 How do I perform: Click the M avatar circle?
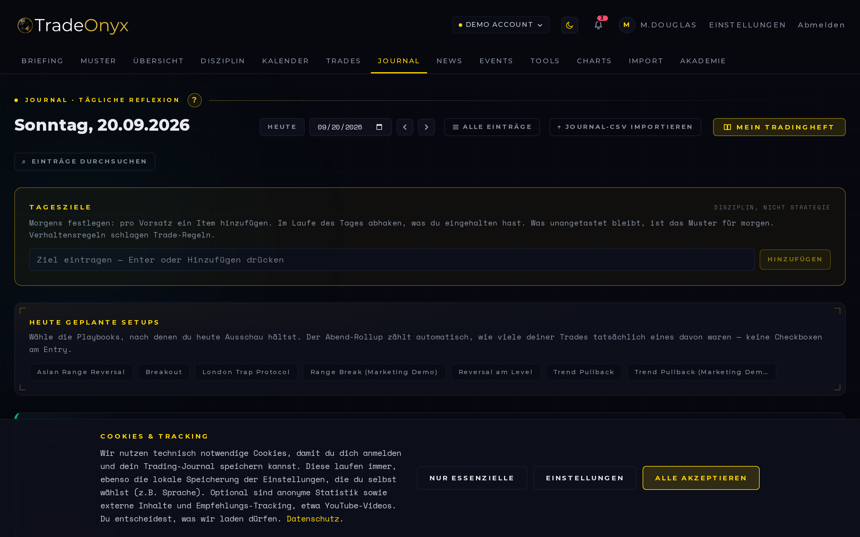(x=626, y=25)
